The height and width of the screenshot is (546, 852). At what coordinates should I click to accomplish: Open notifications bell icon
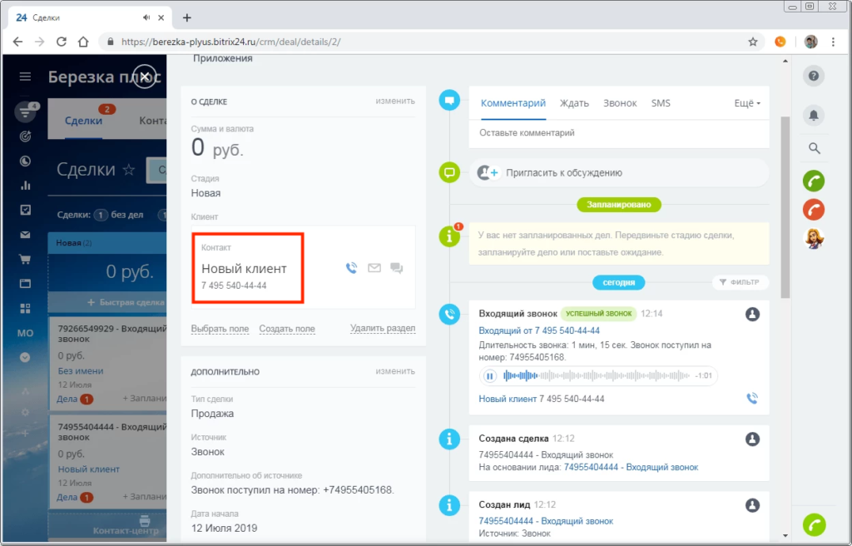814,115
